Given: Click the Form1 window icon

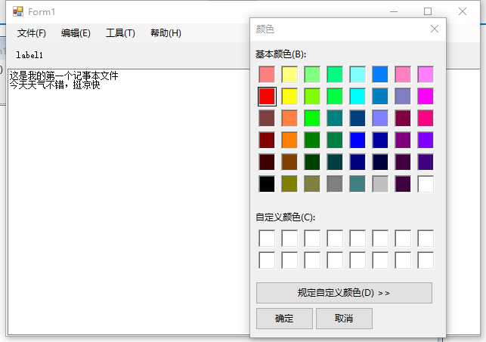Looking at the screenshot, I should (18, 11).
